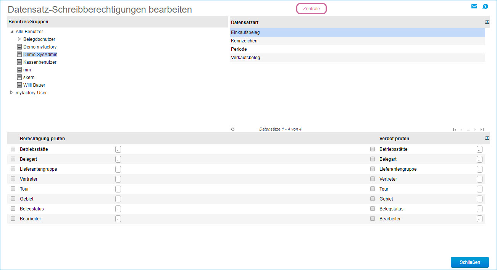Open Bearbeiter selection under Berechtigung prüfen
The width and height of the screenshot is (497, 270).
point(118,219)
